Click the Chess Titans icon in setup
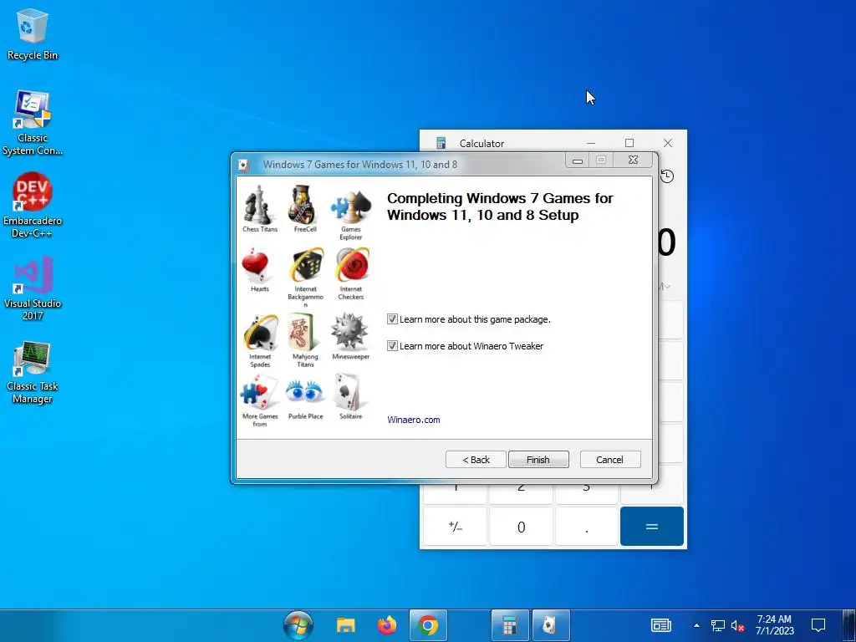The width and height of the screenshot is (856, 642). (x=257, y=205)
